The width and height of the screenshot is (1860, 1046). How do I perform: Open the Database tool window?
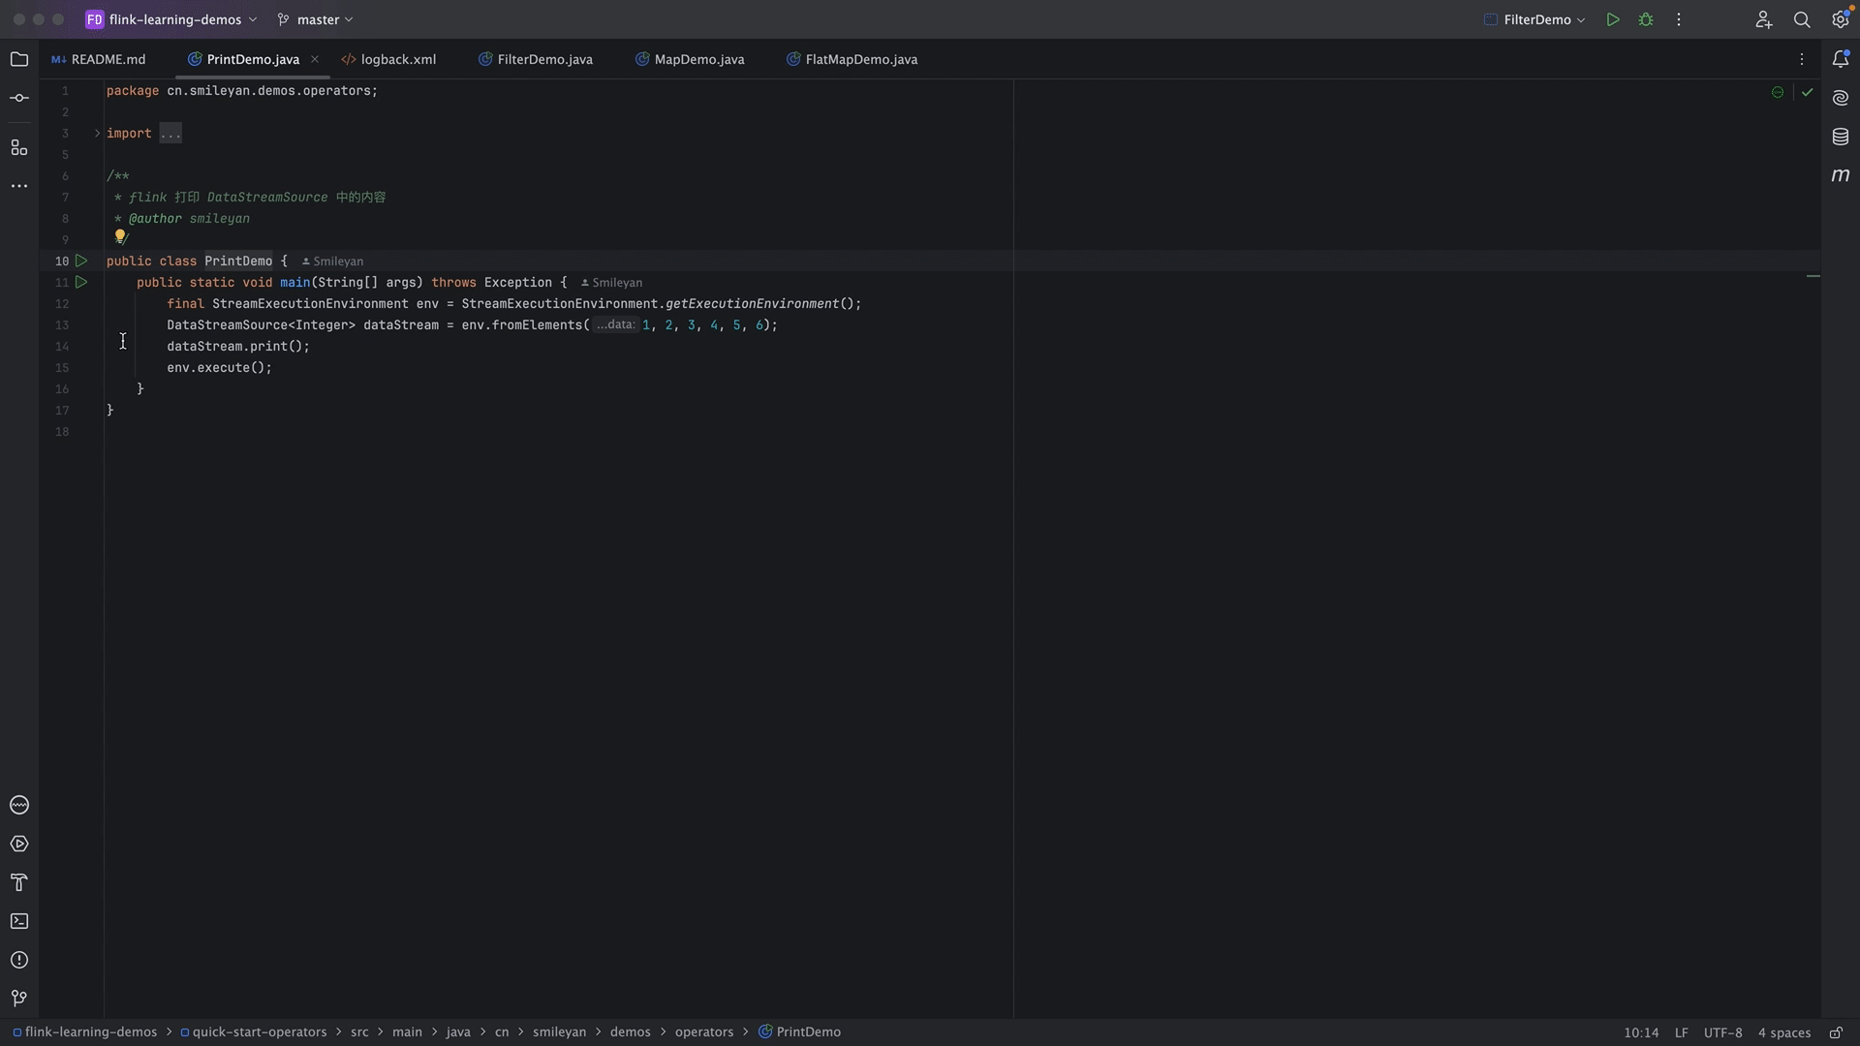click(x=1841, y=137)
